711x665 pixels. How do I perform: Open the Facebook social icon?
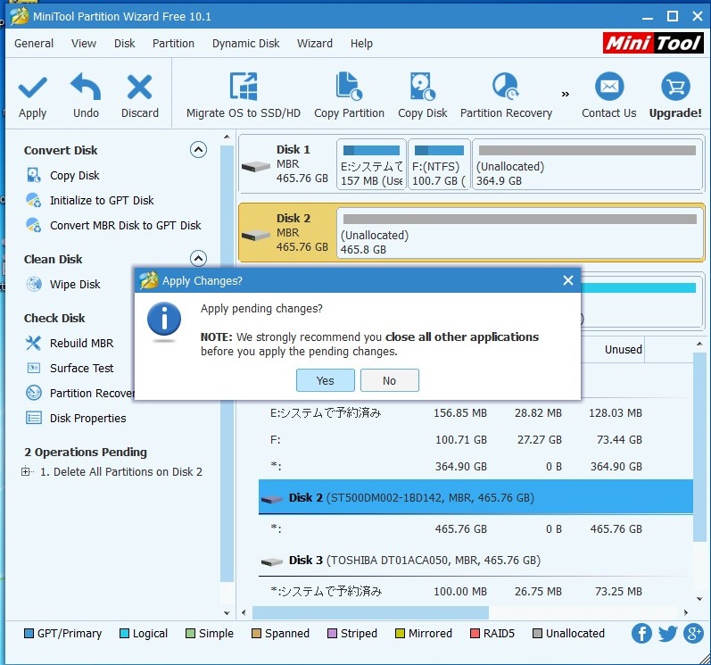(641, 633)
